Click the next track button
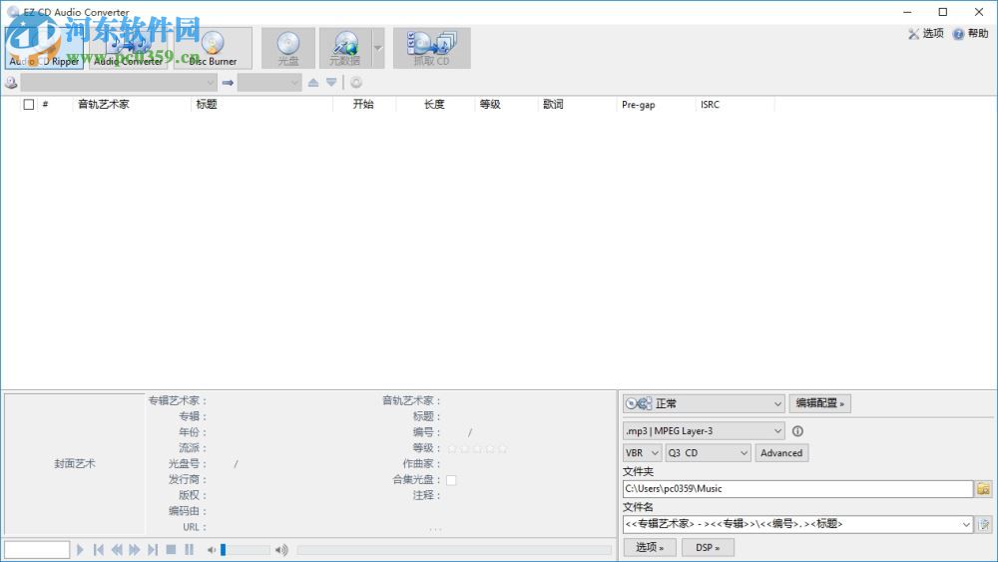 [x=153, y=549]
